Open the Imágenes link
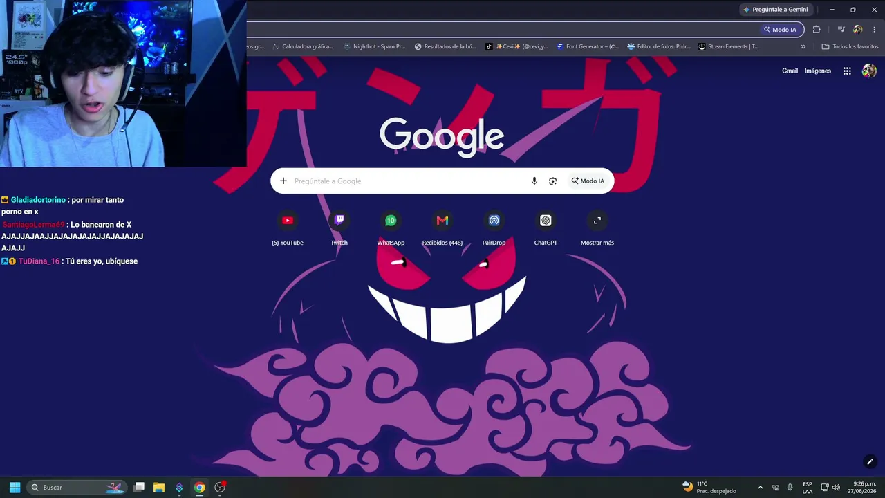Image resolution: width=885 pixels, height=498 pixels. coord(818,71)
